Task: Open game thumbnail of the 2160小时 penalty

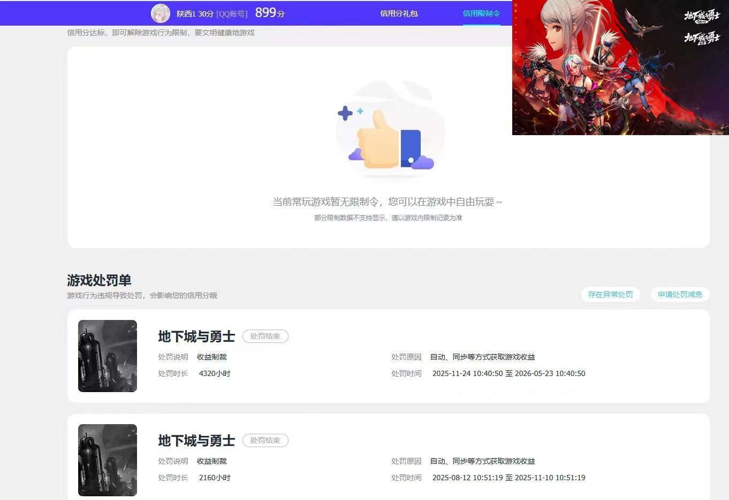Action: pyautogui.click(x=108, y=460)
